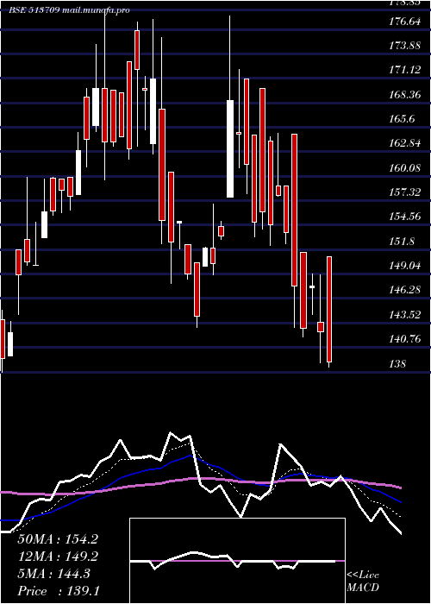Click inside the MACD inset chart box
431x604 pixels.
[x=237, y=561]
